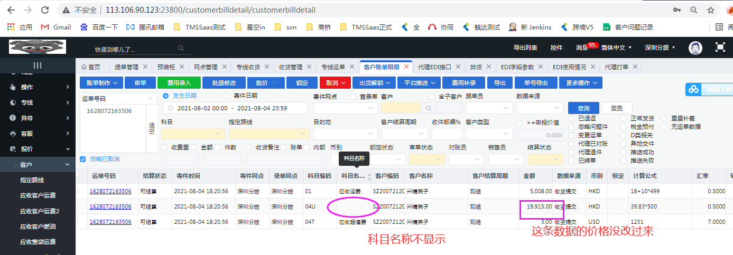This screenshot has height=255, width=733.
Task: Close the 网点管理 tab
Action: (225, 67)
